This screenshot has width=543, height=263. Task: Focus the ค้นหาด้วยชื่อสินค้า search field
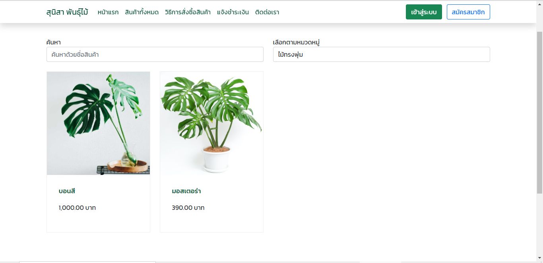click(x=155, y=54)
